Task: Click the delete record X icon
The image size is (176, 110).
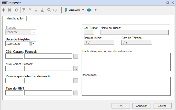Action: (x=9, y=10)
